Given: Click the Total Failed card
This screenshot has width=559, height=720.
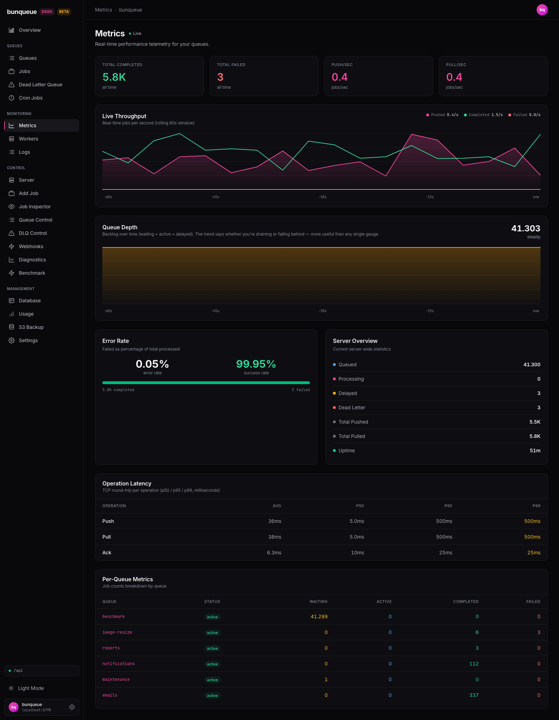Looking at the screenshot, I should (264, 76).
